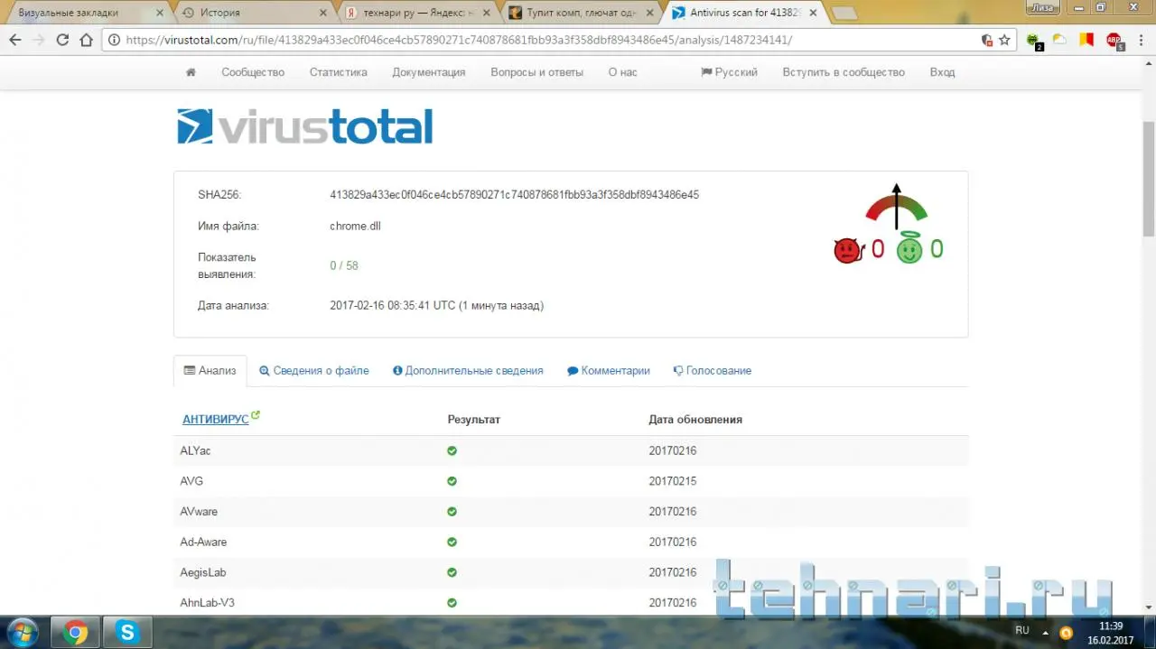1156x649 pixels.
Task: Open the Документация menu item
Action: tap(429, 72)
